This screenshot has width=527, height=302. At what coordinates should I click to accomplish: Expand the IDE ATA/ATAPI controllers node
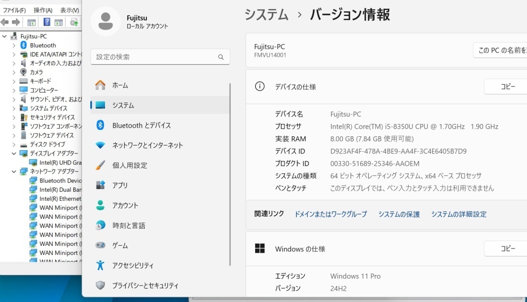point(14,54)
